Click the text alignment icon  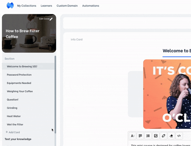click(x=140, y=136)
